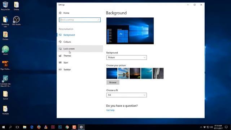
Task: Switch to the orange Camtasia taskbar app
Action: [x=74, y=127]
